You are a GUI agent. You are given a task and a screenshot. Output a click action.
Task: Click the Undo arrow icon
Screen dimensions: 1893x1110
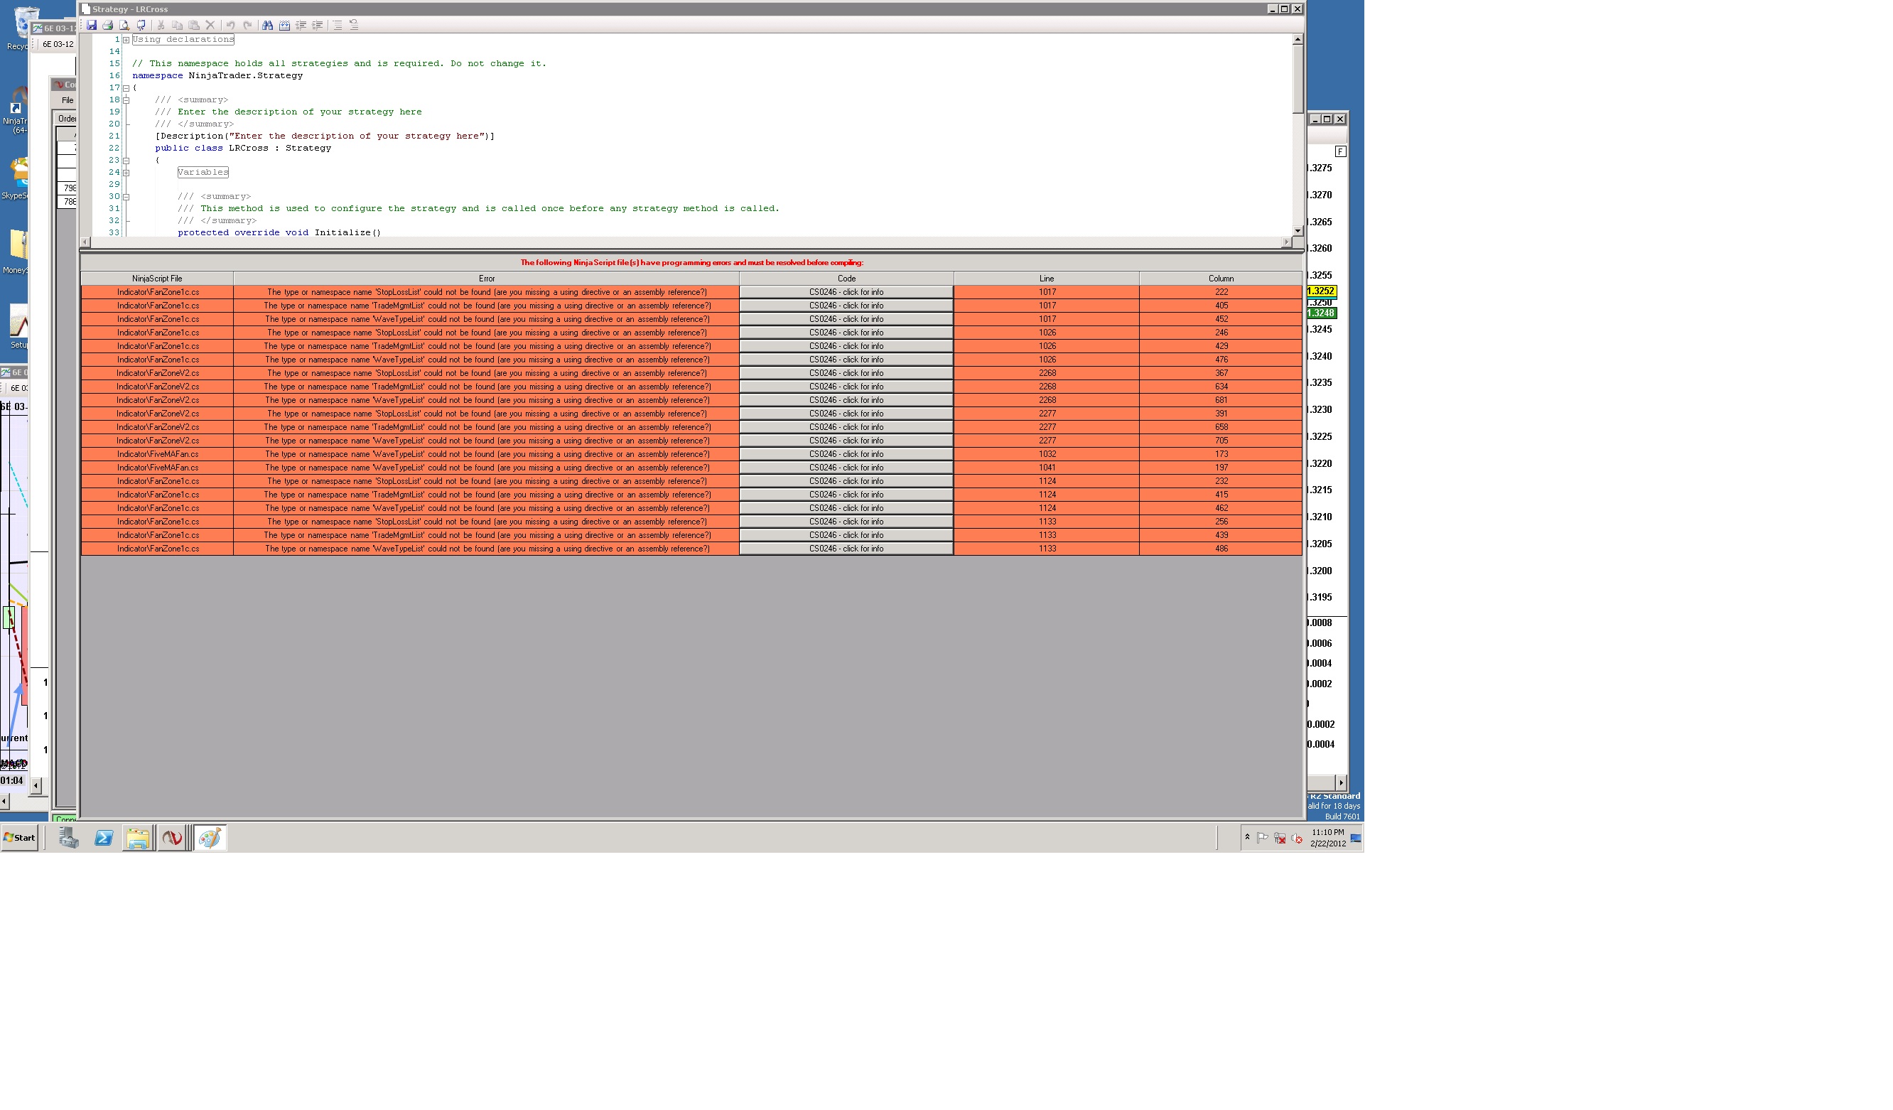click(231, 25)
